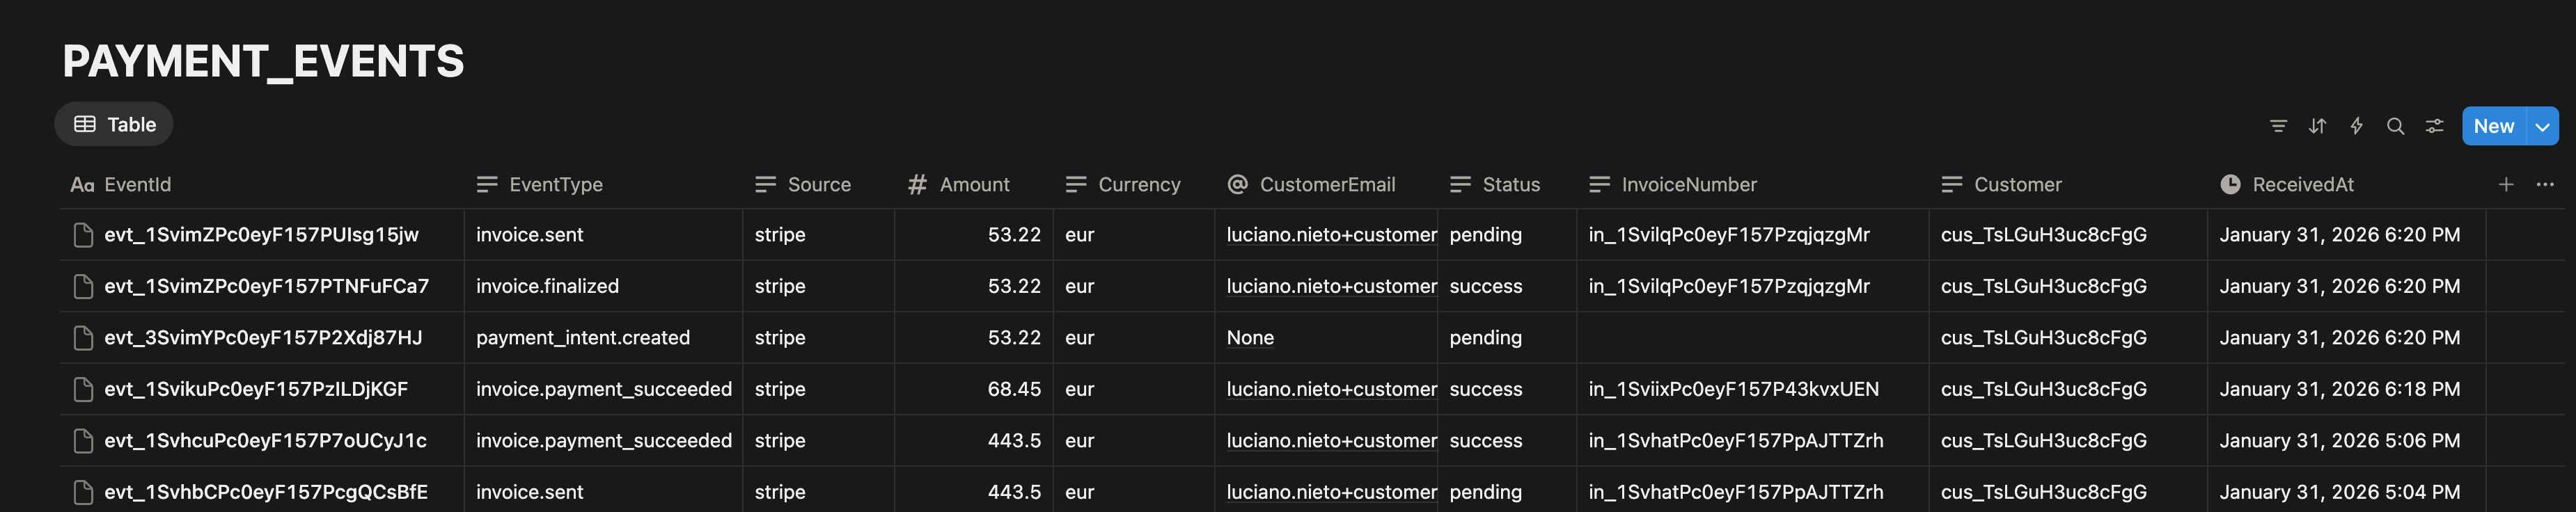
Task: Open the column options ellipsis icon
Action: tap(2545, 184)
